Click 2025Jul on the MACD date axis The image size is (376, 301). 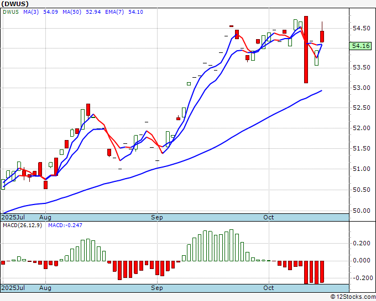tap(13, 288)
